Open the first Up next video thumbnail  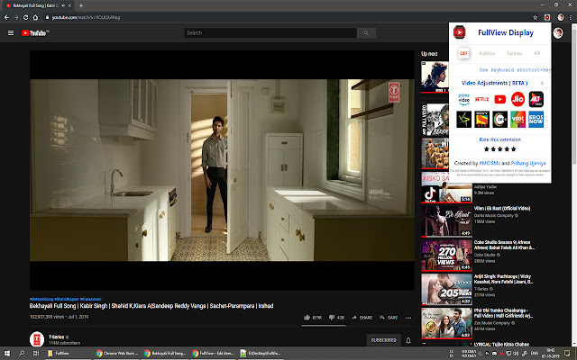tap(435, 76)
